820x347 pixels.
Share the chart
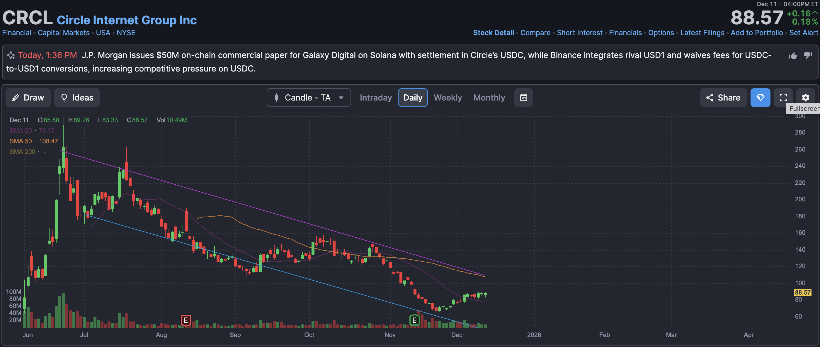(x=723, y=98)
